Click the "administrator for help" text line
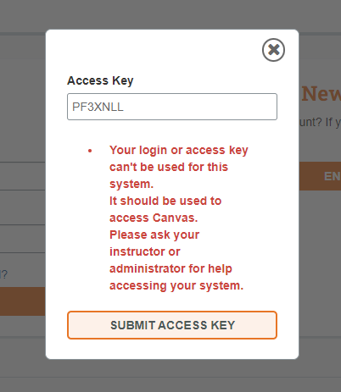Screen dimensions: 341x392 (170, 268)
